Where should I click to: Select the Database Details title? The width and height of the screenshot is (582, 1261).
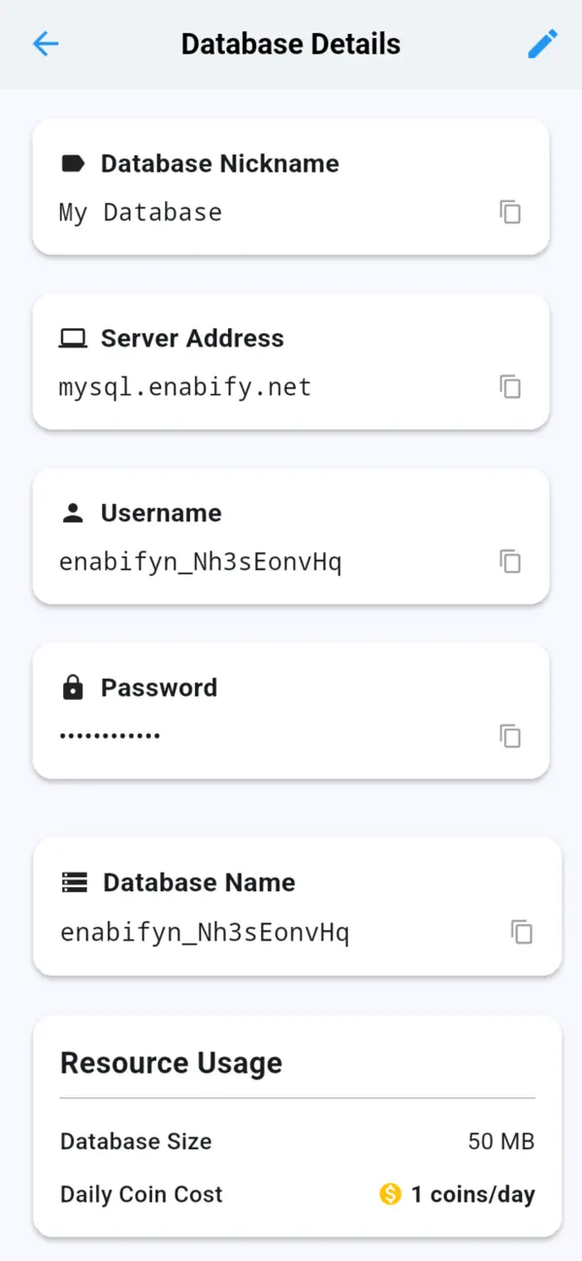[x=290, y=43]
